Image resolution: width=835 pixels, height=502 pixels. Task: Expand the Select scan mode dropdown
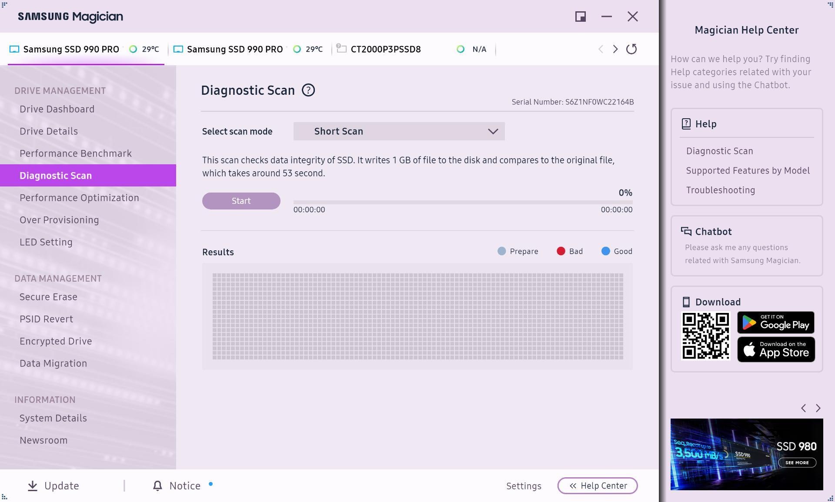pos(399,131)
